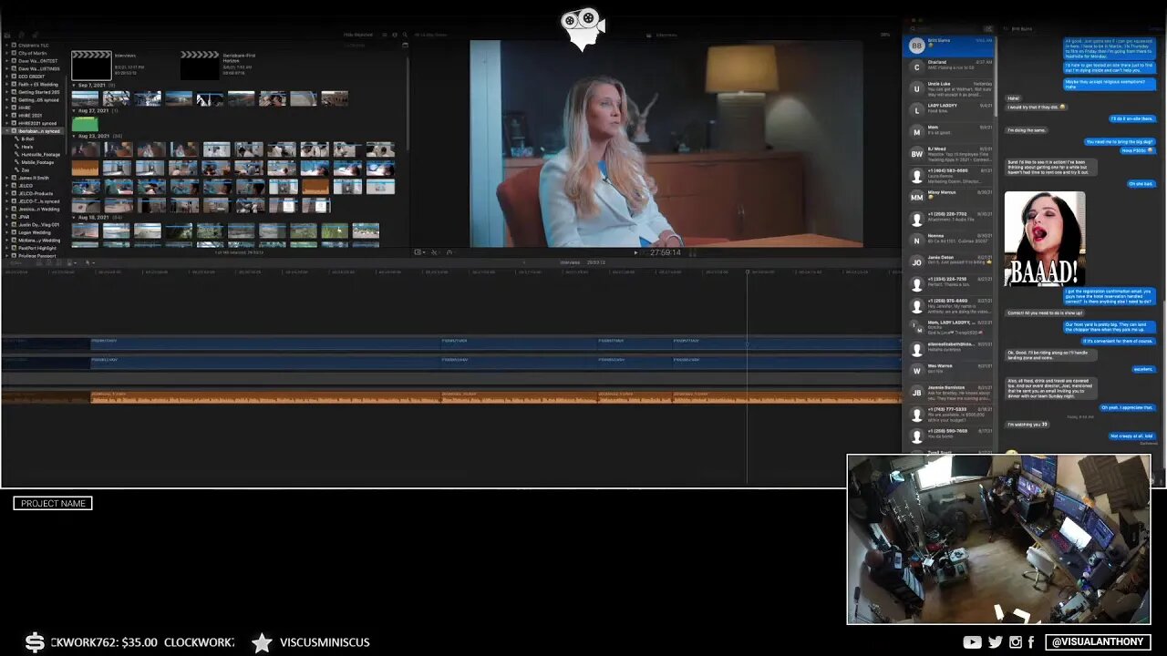The width and height of the screenshot is (1167, 656).
Task: Expand the City of Martin library
Action: (x=7, y=54)
